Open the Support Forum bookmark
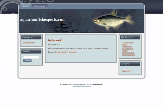The height and width of the screenshot is (109, 163). tap(127, 49)
